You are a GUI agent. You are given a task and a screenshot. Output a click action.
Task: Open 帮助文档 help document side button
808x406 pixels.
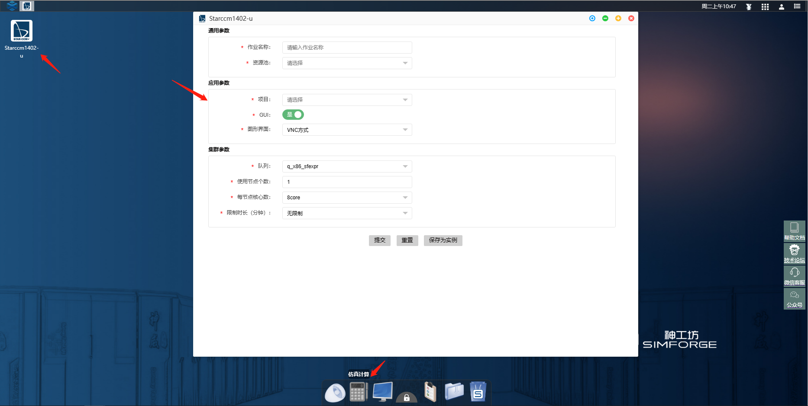point(795,231)
